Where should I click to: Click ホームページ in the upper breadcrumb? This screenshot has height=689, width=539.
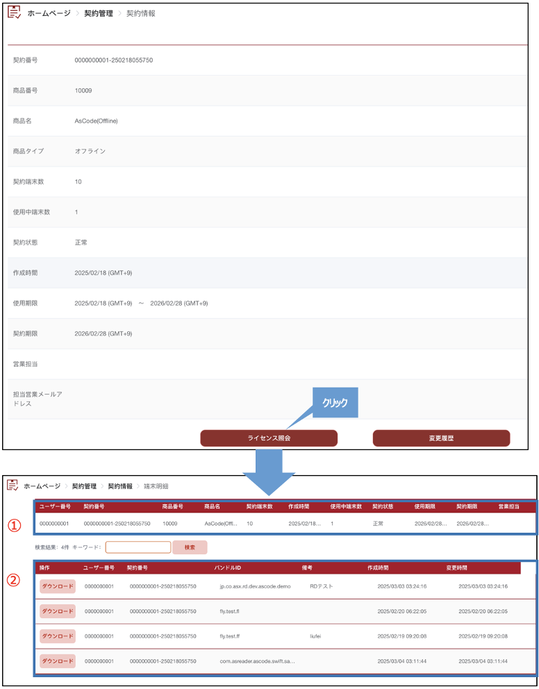[x=49, y=13]
